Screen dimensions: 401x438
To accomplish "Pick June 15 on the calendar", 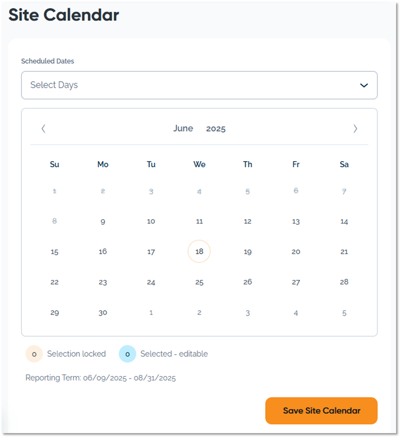I will point(55,252).
